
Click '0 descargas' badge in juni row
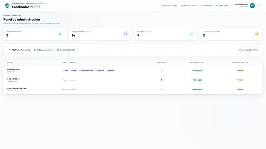pyautogui.click(x=197, y=70)
